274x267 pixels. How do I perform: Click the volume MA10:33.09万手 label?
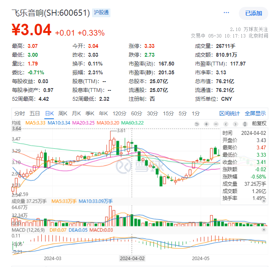(x=96, y=201)
